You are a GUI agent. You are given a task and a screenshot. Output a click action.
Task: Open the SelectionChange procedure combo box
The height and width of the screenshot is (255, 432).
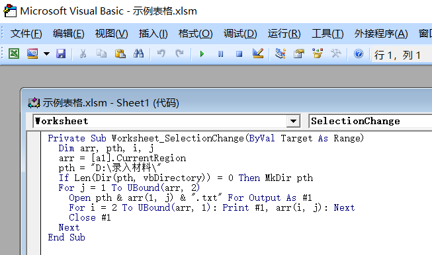pyautogui.click(x=370, y=122)
